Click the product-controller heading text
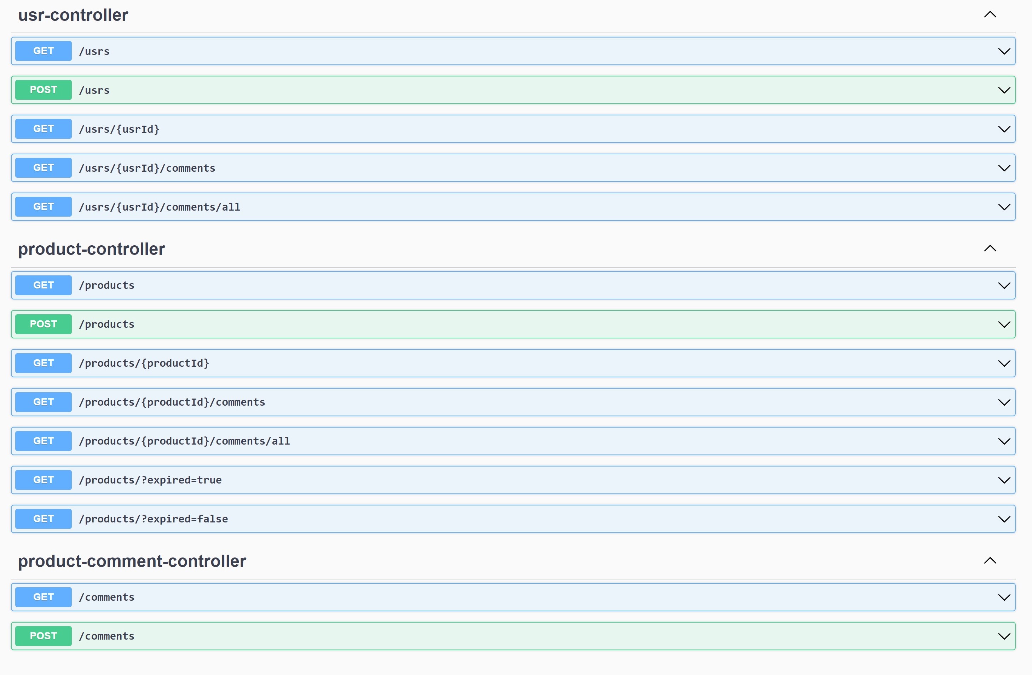This screenshot has height=675, width=1032. click(92, 249)
